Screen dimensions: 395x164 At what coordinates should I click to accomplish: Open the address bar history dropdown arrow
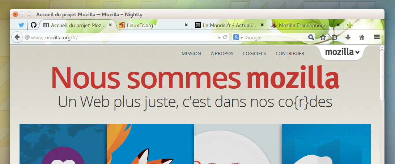coord(219,37)
